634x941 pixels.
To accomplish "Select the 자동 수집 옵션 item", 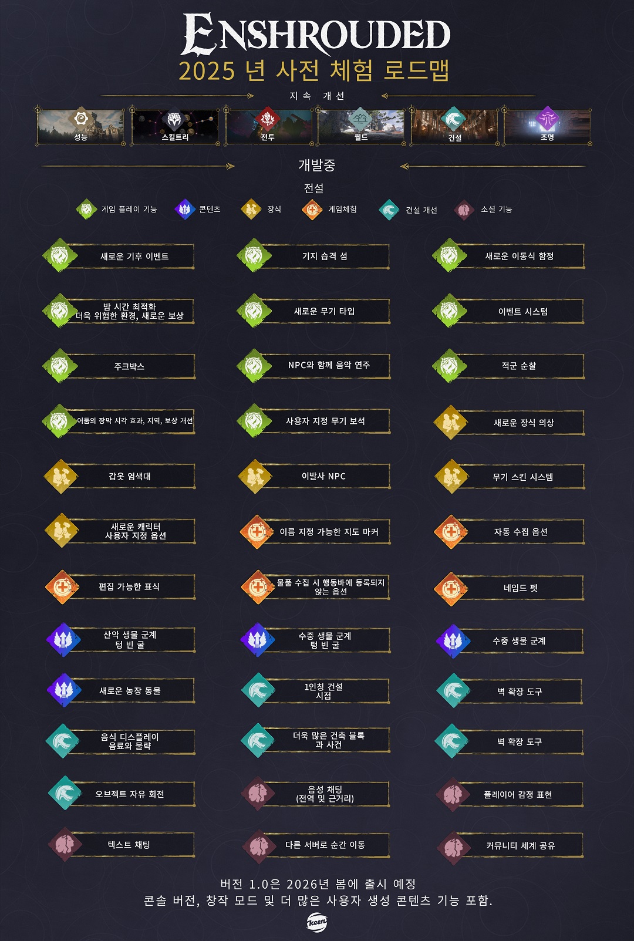I will point(509,532).
